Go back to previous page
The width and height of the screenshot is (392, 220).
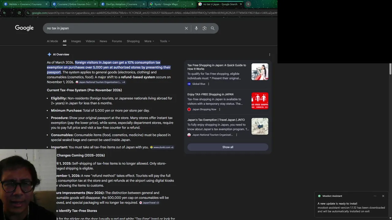point(4,13)
